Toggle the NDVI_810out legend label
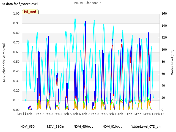The width and height of the screenshot is (176, 132). coord(112,127)
